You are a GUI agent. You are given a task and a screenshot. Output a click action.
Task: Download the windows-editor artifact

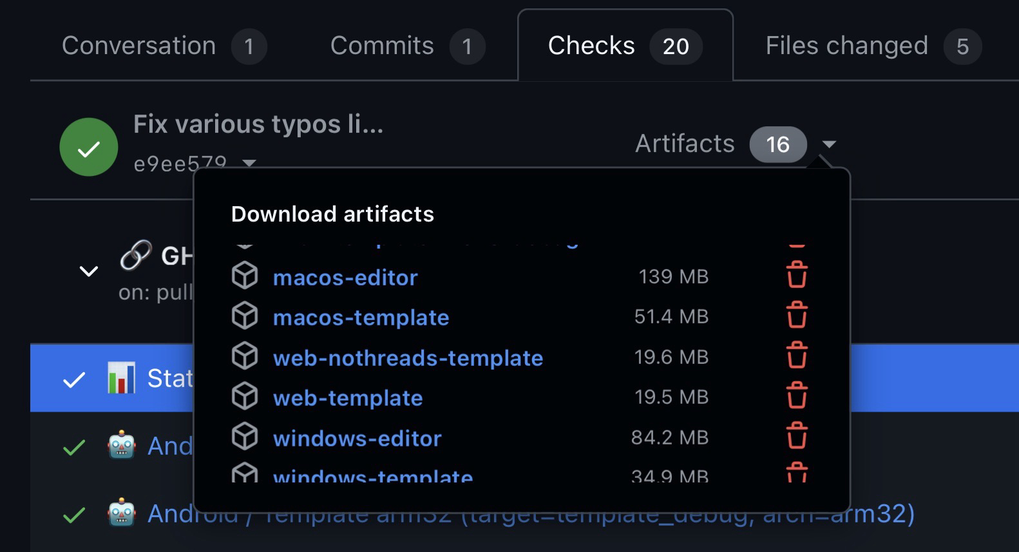(x=357, y=439)
